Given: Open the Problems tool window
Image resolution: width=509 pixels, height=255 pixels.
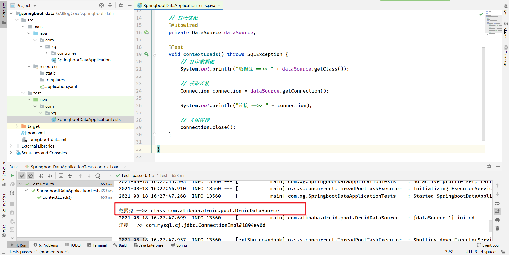Looking at the screenshot, I should [46, 245].
